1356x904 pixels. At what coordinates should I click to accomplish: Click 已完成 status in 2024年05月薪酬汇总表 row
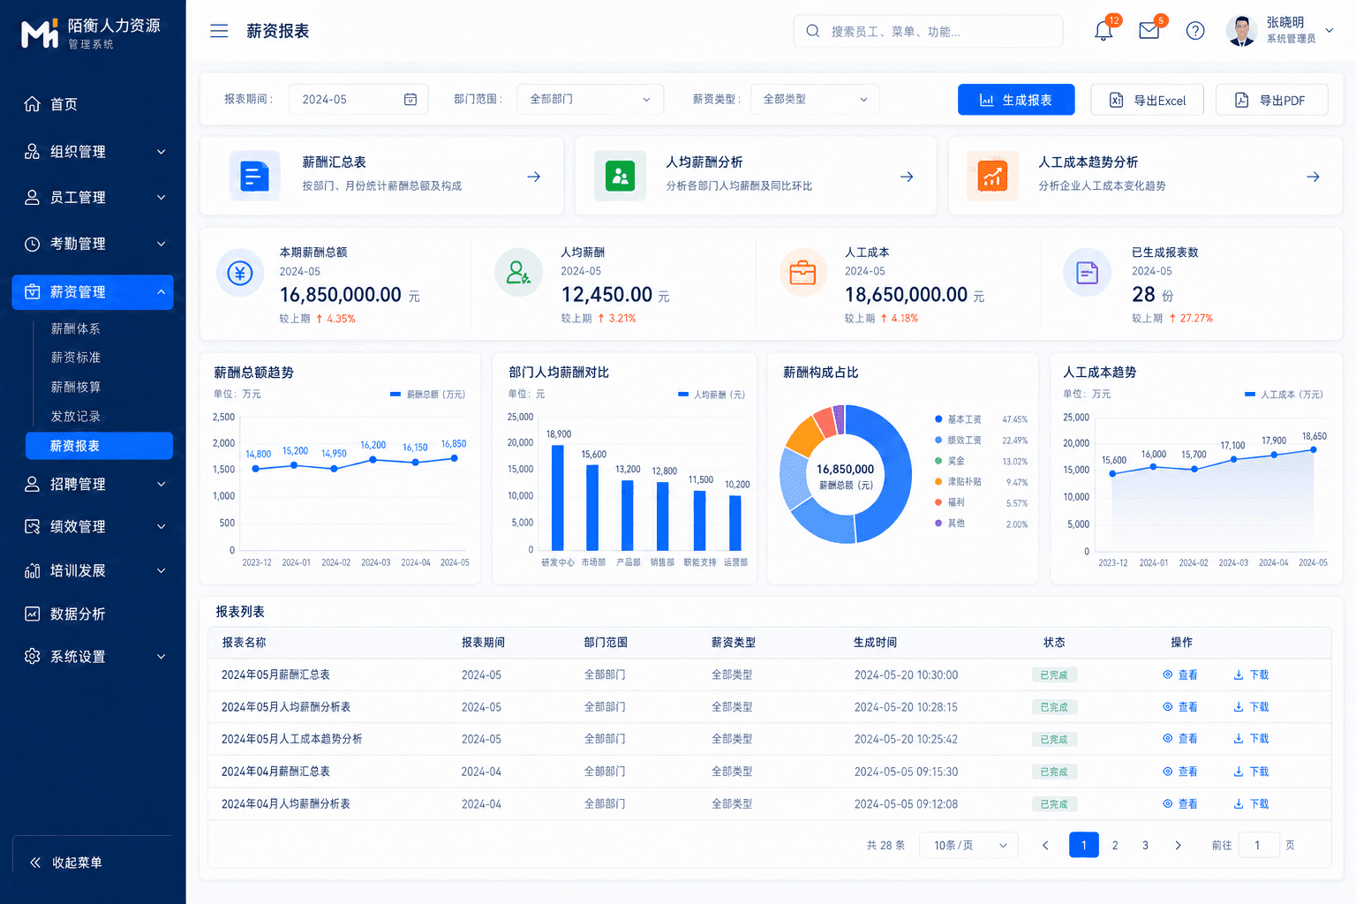1054,674
